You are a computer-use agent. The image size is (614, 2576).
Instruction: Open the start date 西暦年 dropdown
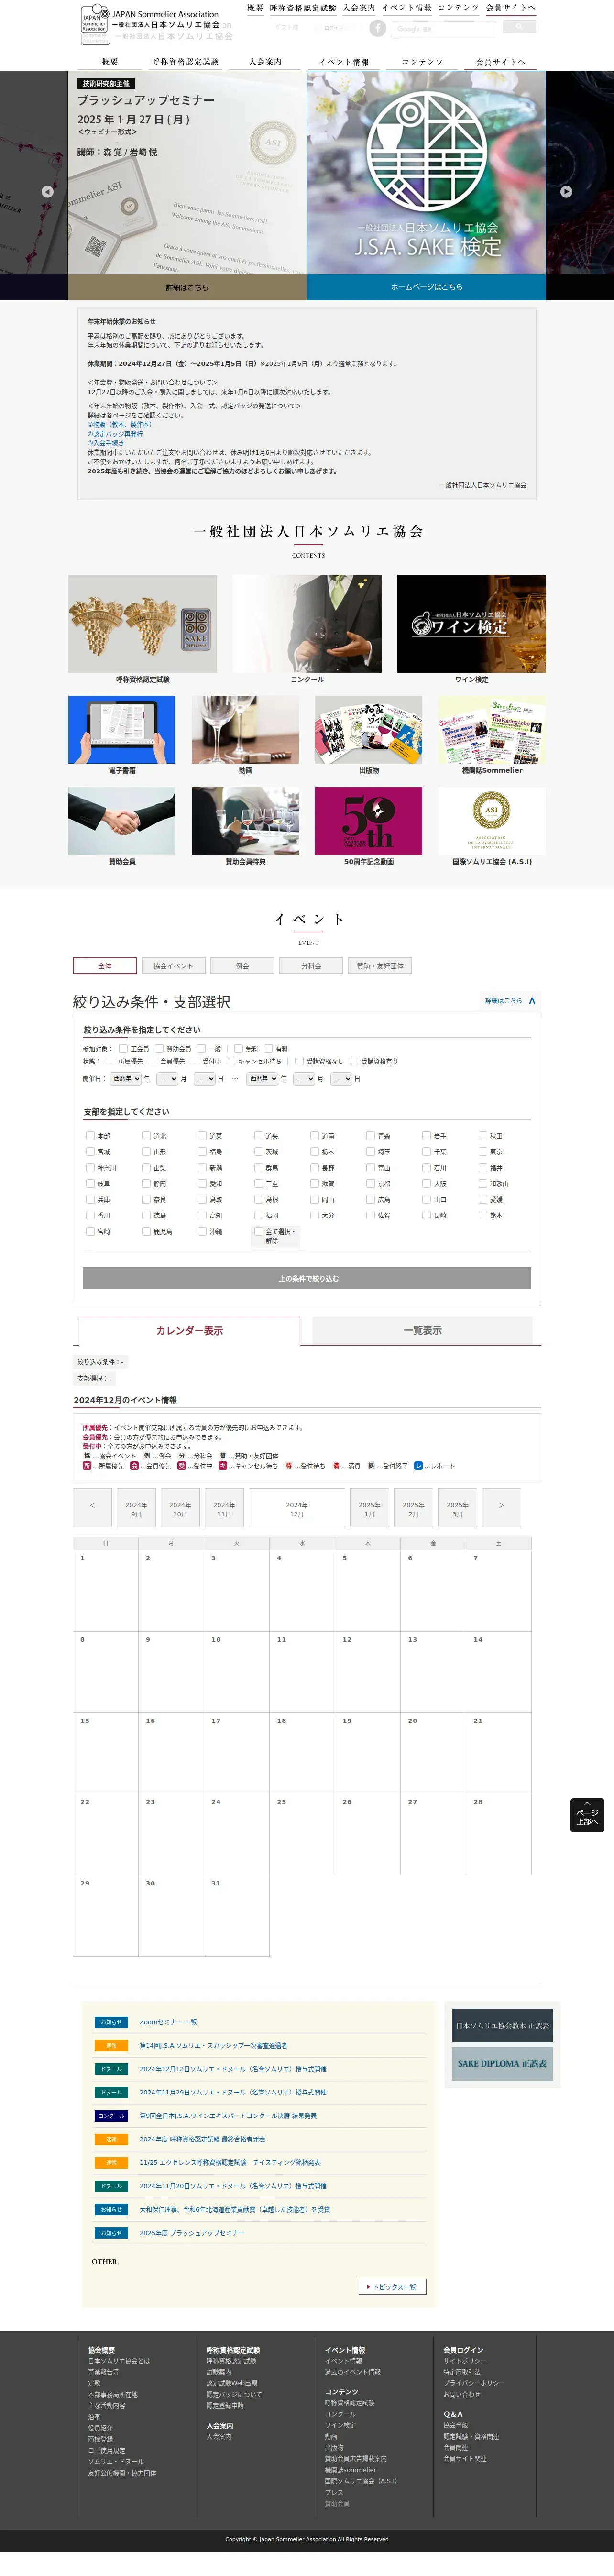coord(125,1079)
